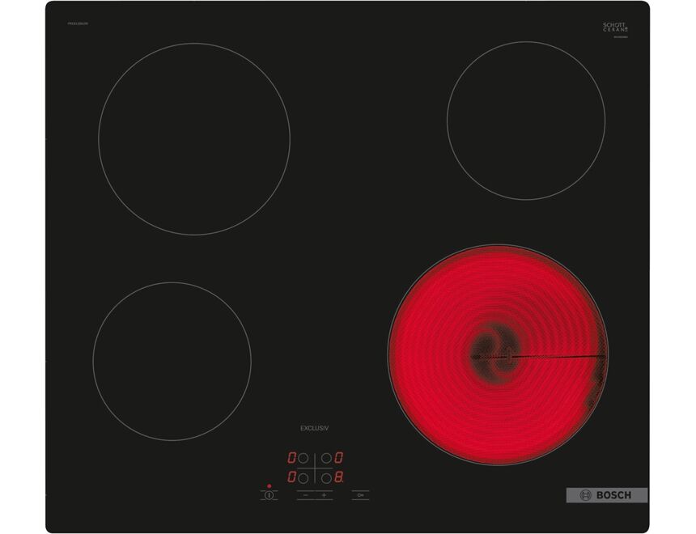Click the front-left cooking zone ring

pyautogui.click(x=172, y=361)
